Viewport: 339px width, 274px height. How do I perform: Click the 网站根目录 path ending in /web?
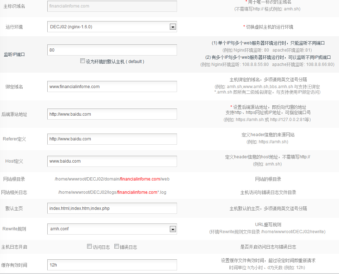tap(112, 179)
